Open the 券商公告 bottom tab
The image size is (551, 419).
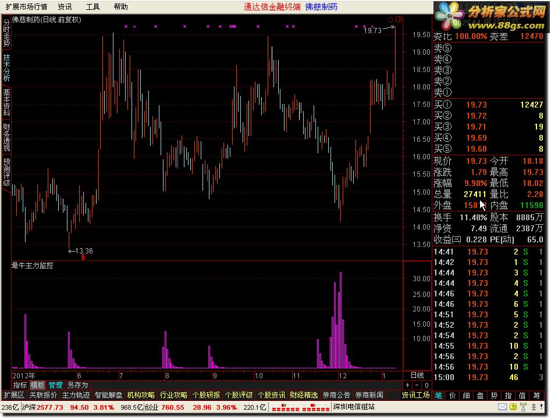336,395
